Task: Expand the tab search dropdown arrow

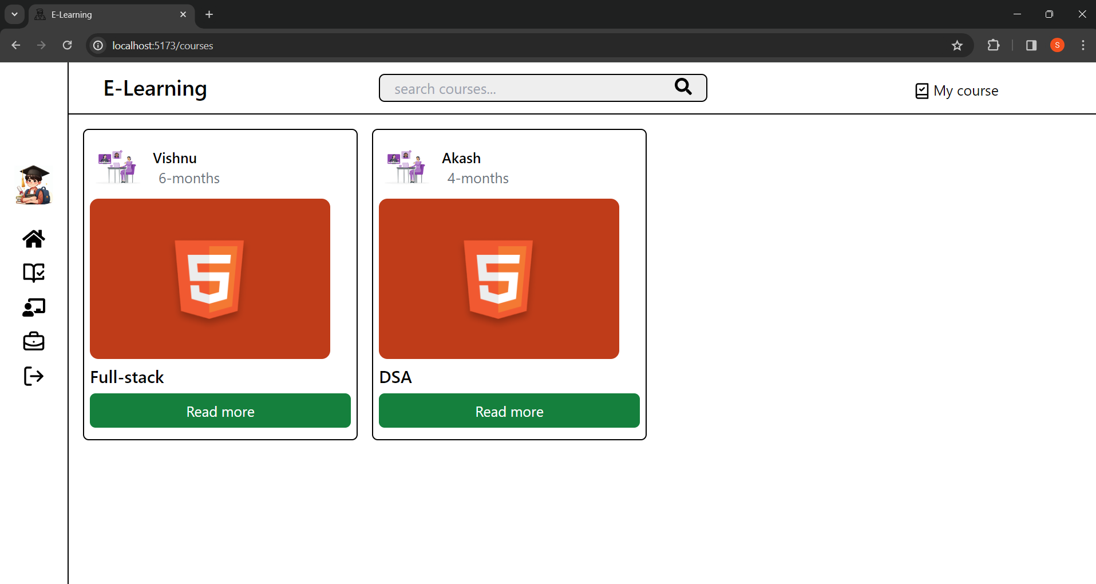Action: (x=14, y=14)
